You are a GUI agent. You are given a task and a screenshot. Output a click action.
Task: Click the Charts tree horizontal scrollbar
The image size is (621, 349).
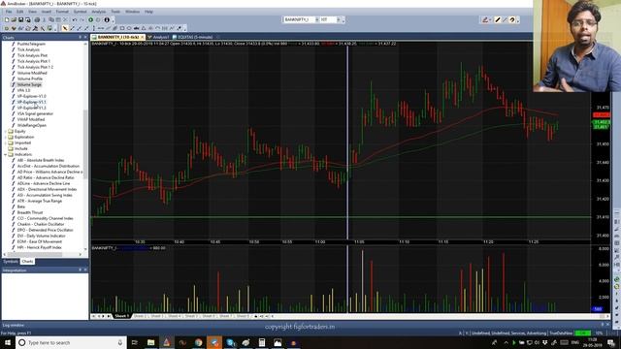[42, 254]
